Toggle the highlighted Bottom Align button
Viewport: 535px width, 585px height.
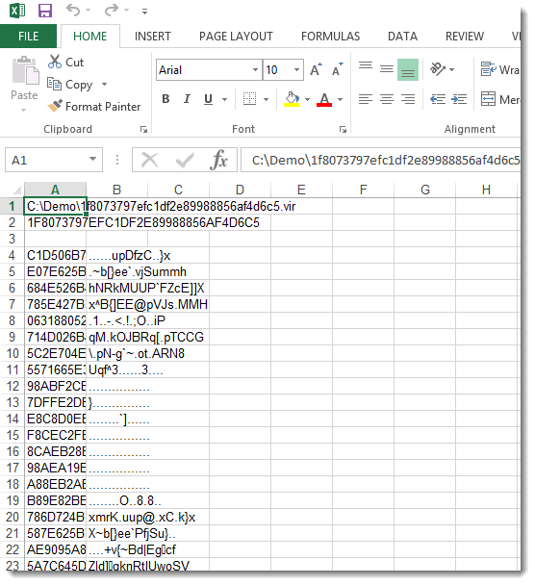click(x=408, y=70)
